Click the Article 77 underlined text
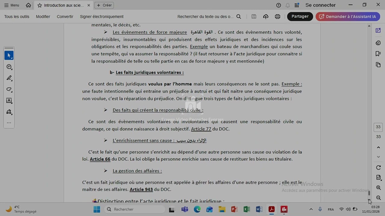The height and width of the screenshot is (216, 385). coord(201,129)
